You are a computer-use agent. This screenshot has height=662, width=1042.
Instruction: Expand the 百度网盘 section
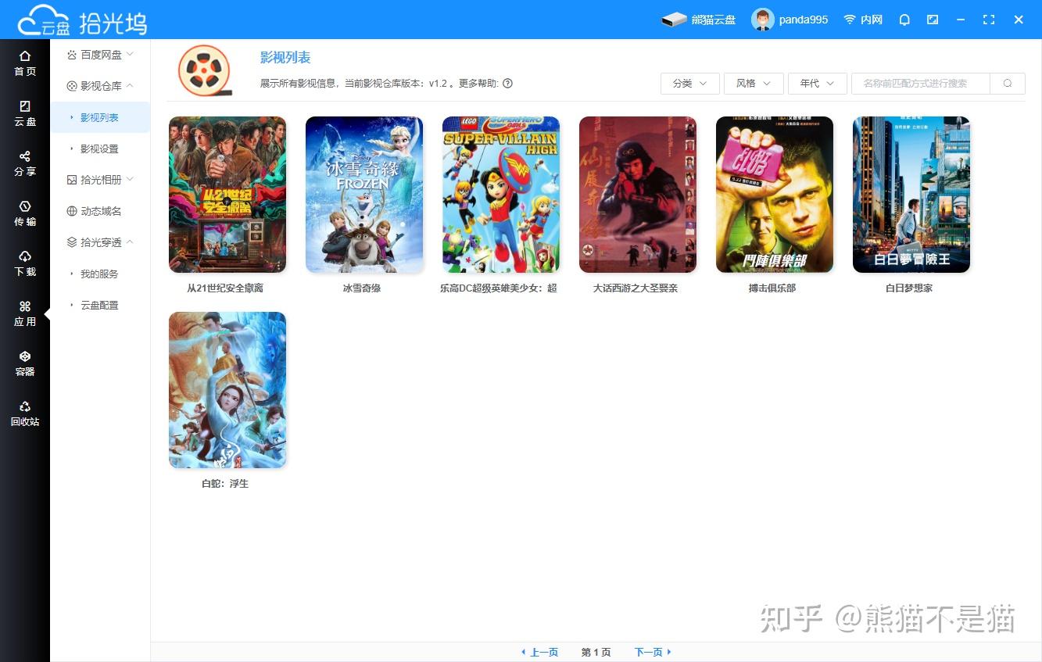point(99,54)
